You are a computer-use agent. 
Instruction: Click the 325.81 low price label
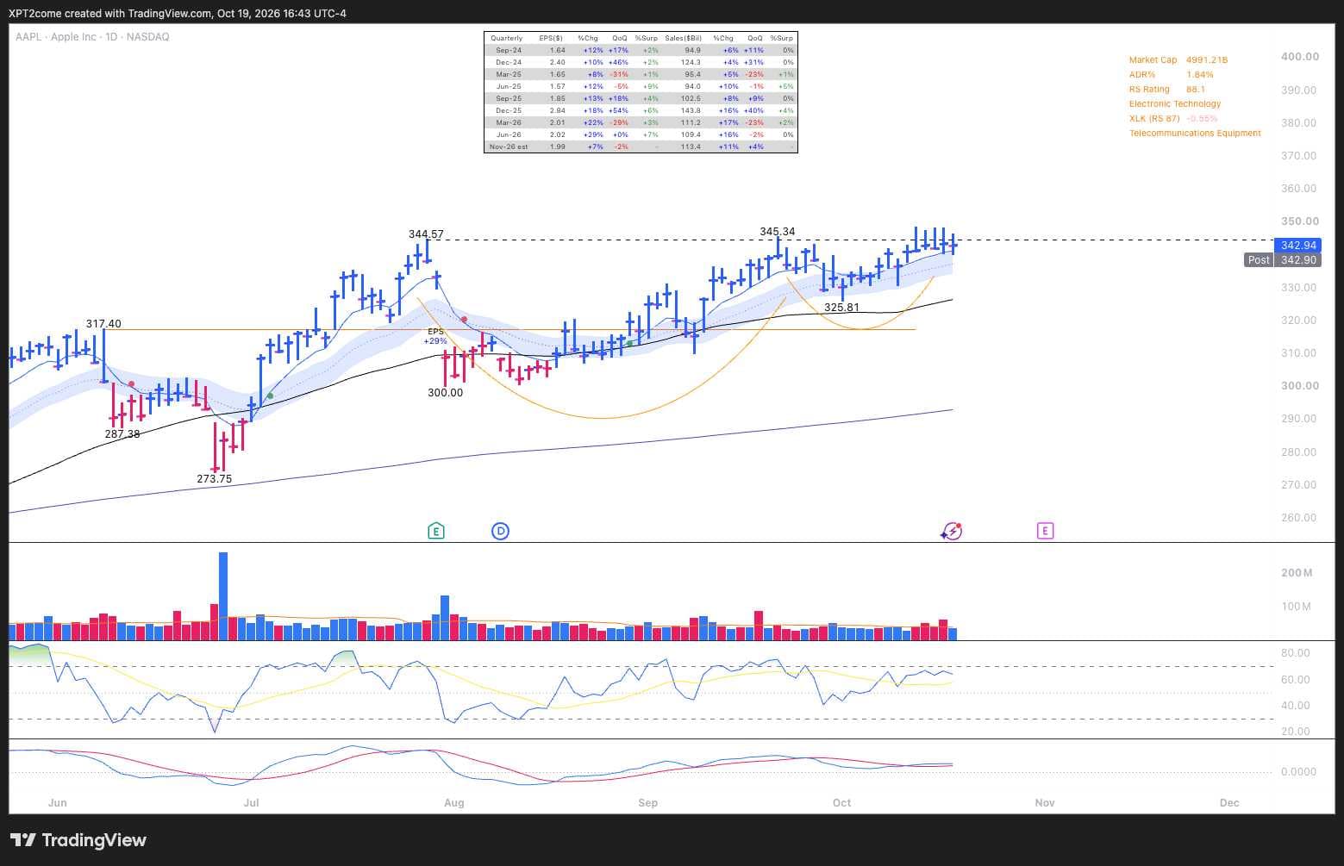pyautogui.click(x=841, y=308)
